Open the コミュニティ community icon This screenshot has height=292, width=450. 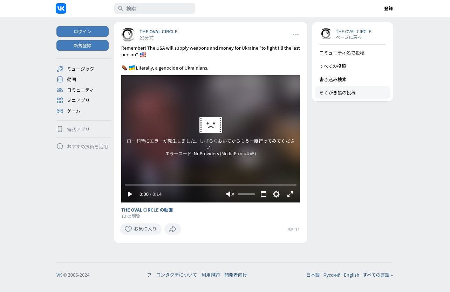(x=60, y=90)
